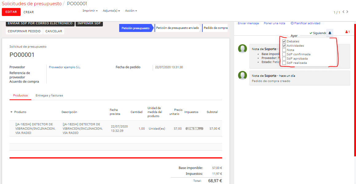Image resolution: width=356 pixels, height=184 pixels.
Task: Select Petición de presupuesto enviado stage
Action: point(178,28)
